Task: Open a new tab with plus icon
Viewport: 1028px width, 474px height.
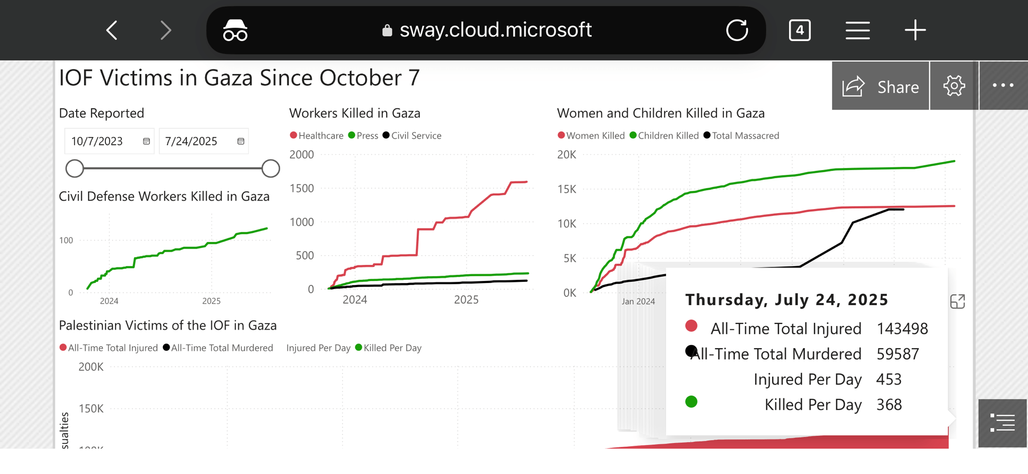Action: coord(915,30)
